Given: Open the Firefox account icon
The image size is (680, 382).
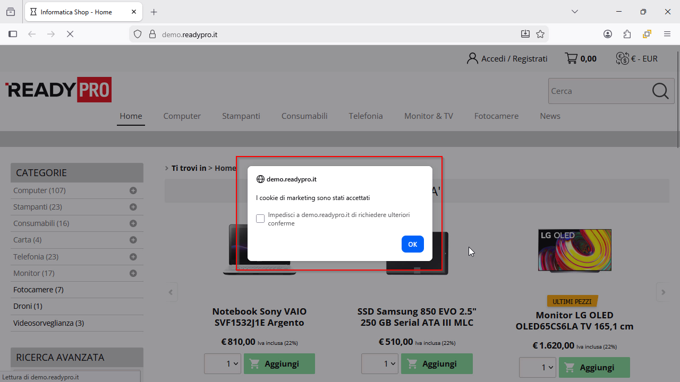Looking at the screenshot, I should coord(608,34).
